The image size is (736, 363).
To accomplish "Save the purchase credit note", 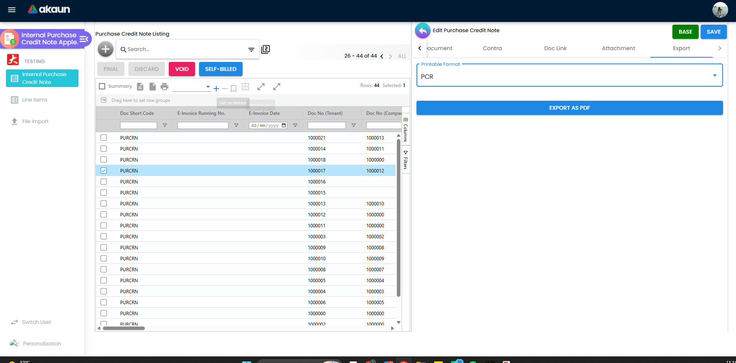I will pos(714,32).
